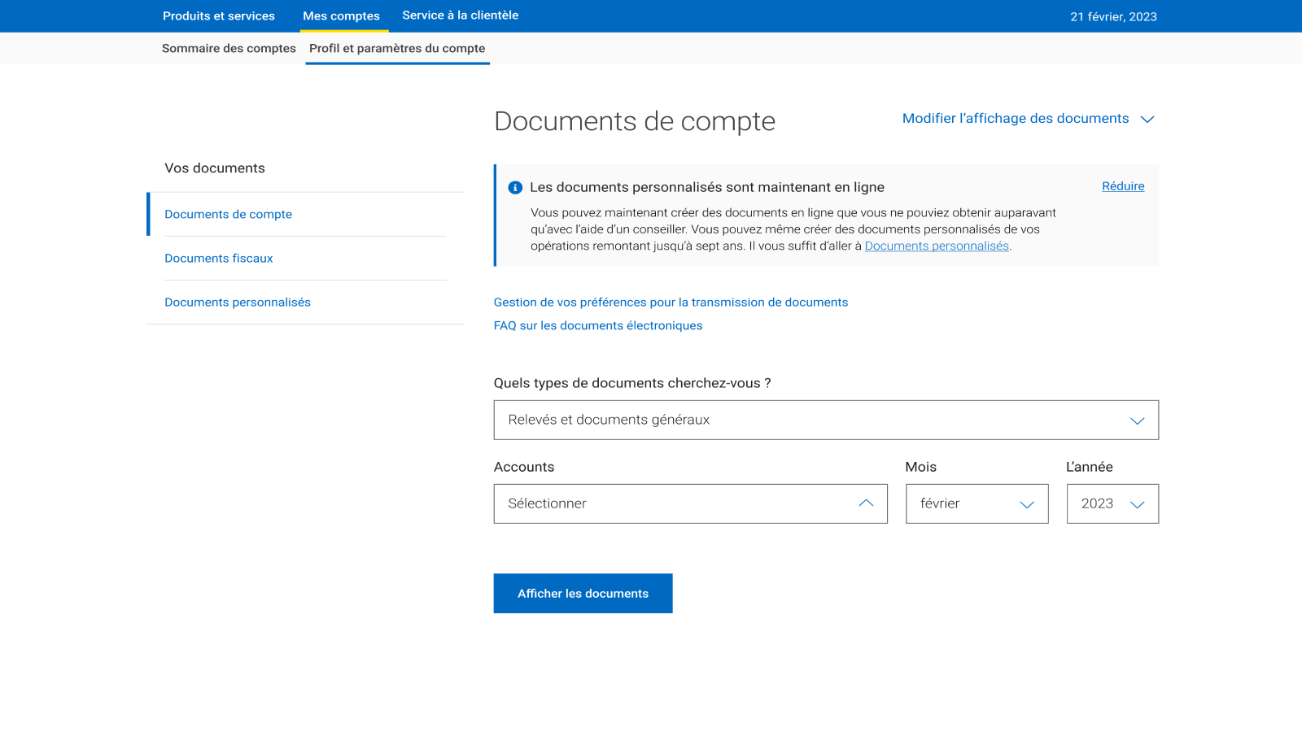Open FAQ sur les documents électroniques

(598, 325)
